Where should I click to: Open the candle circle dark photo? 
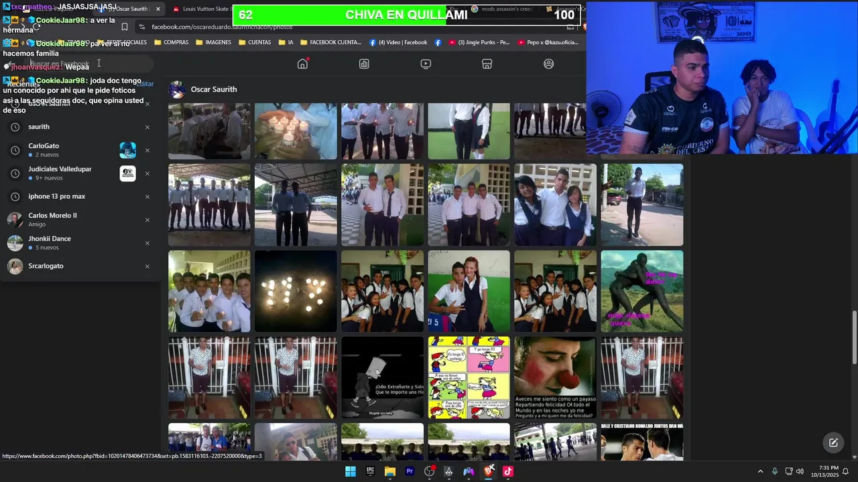tap(296, 291)
